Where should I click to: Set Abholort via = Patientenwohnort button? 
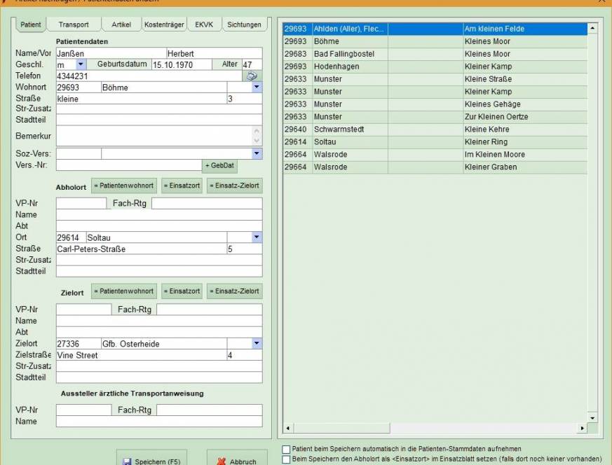[x=123, y=186]
